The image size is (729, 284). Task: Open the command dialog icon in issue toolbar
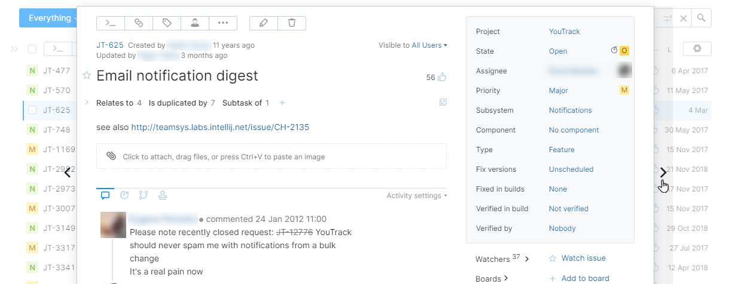(111, 23)
